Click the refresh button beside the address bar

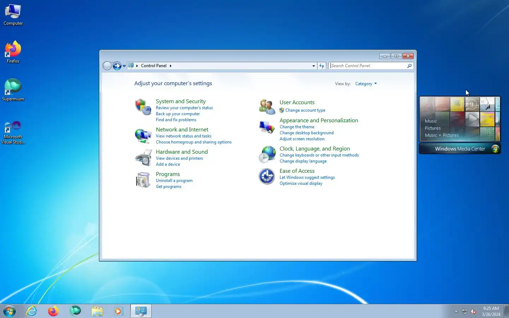[x=322, y=66]
